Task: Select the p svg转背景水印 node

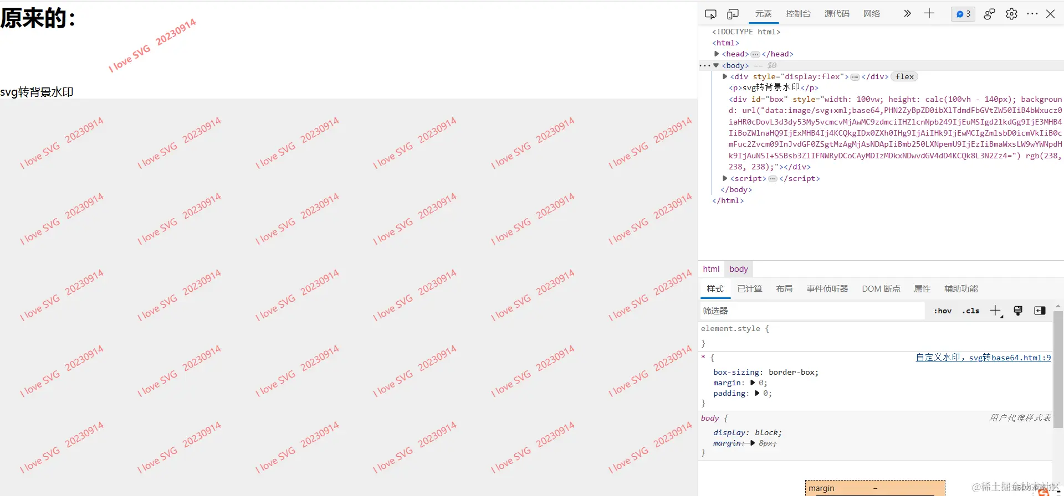Action: (x=774, y=87)
